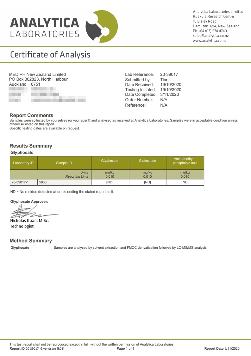Click the Sample ID column header
This screenshot has width=251, height=356.
tap(64, 163)
